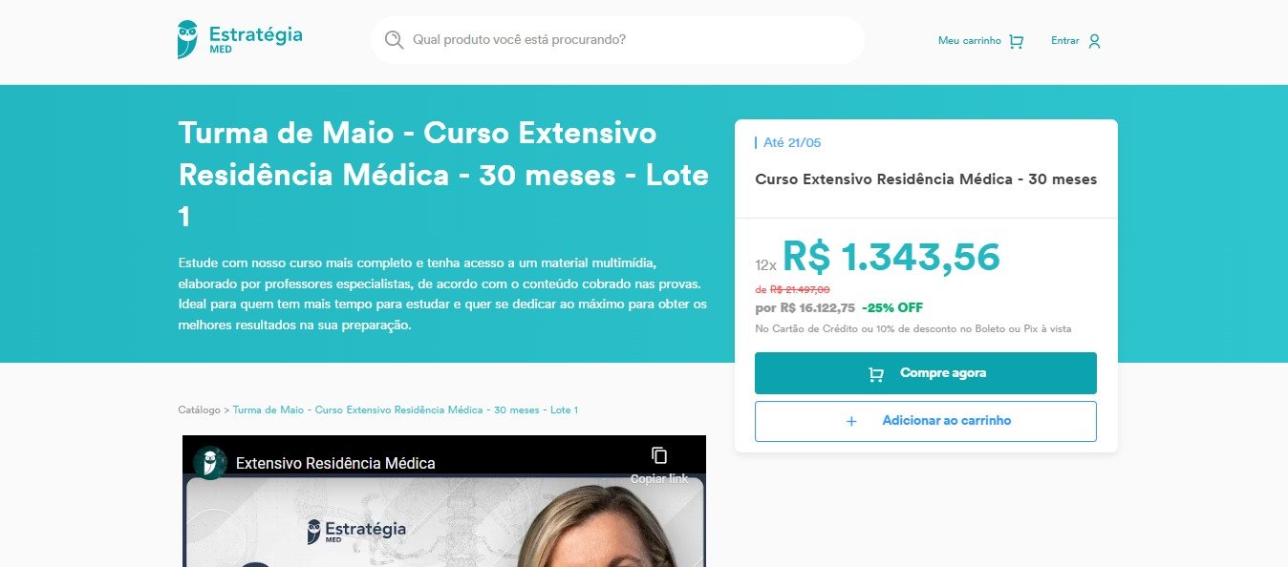Click the search magnifier icon
Viewport: 1288px width, 567px height.
(x=394, y=39)
